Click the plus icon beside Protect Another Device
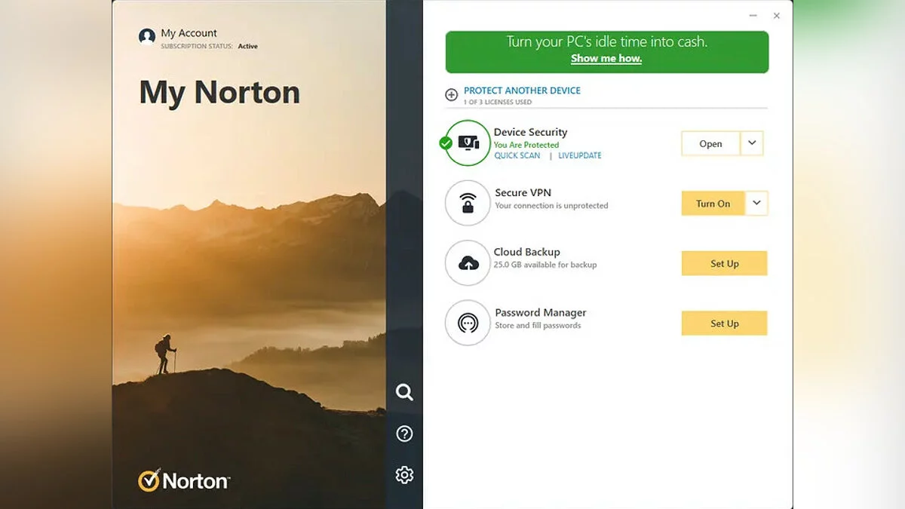Image resolution: width=905 pixels, height=509 pixels. [452, 94]
